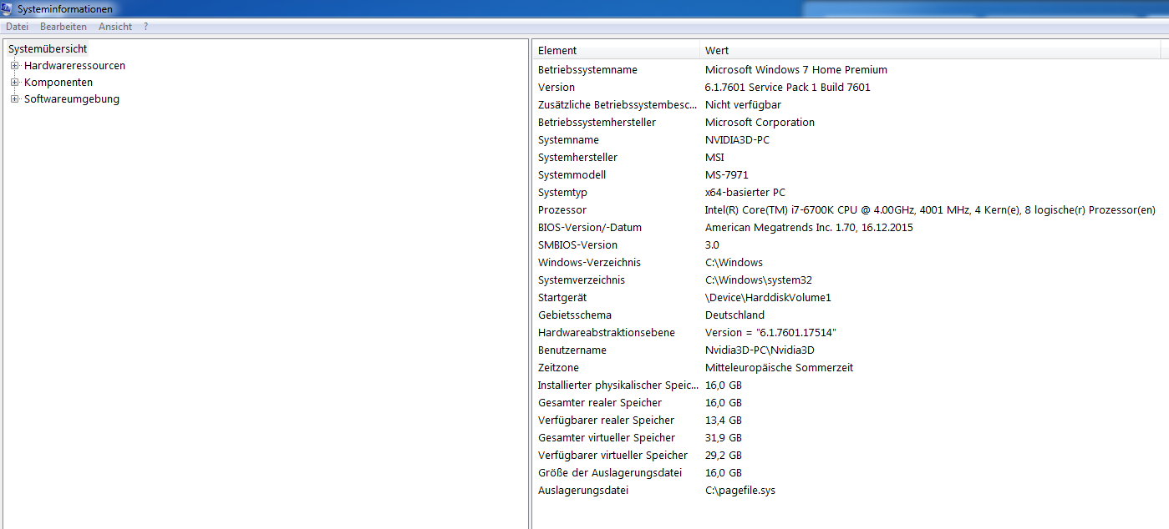The height and width of the screenshot is (529, 1169).
Task: Select the Softwareumgebung tree label
Action: 72,99
